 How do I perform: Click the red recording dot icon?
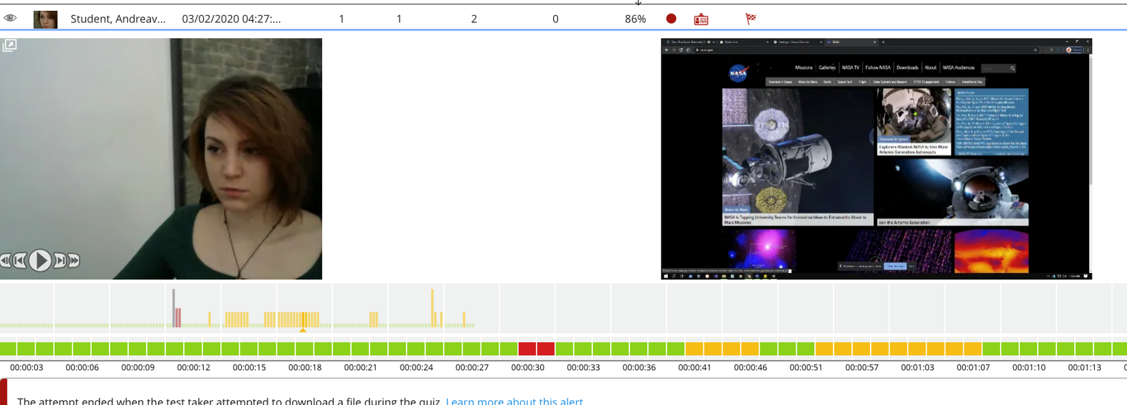[671, 19]
